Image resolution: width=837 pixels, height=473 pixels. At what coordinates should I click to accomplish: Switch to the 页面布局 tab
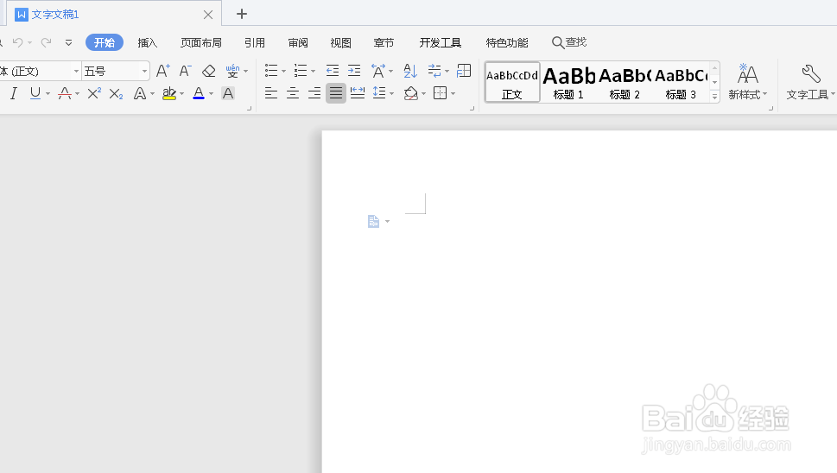200,42
